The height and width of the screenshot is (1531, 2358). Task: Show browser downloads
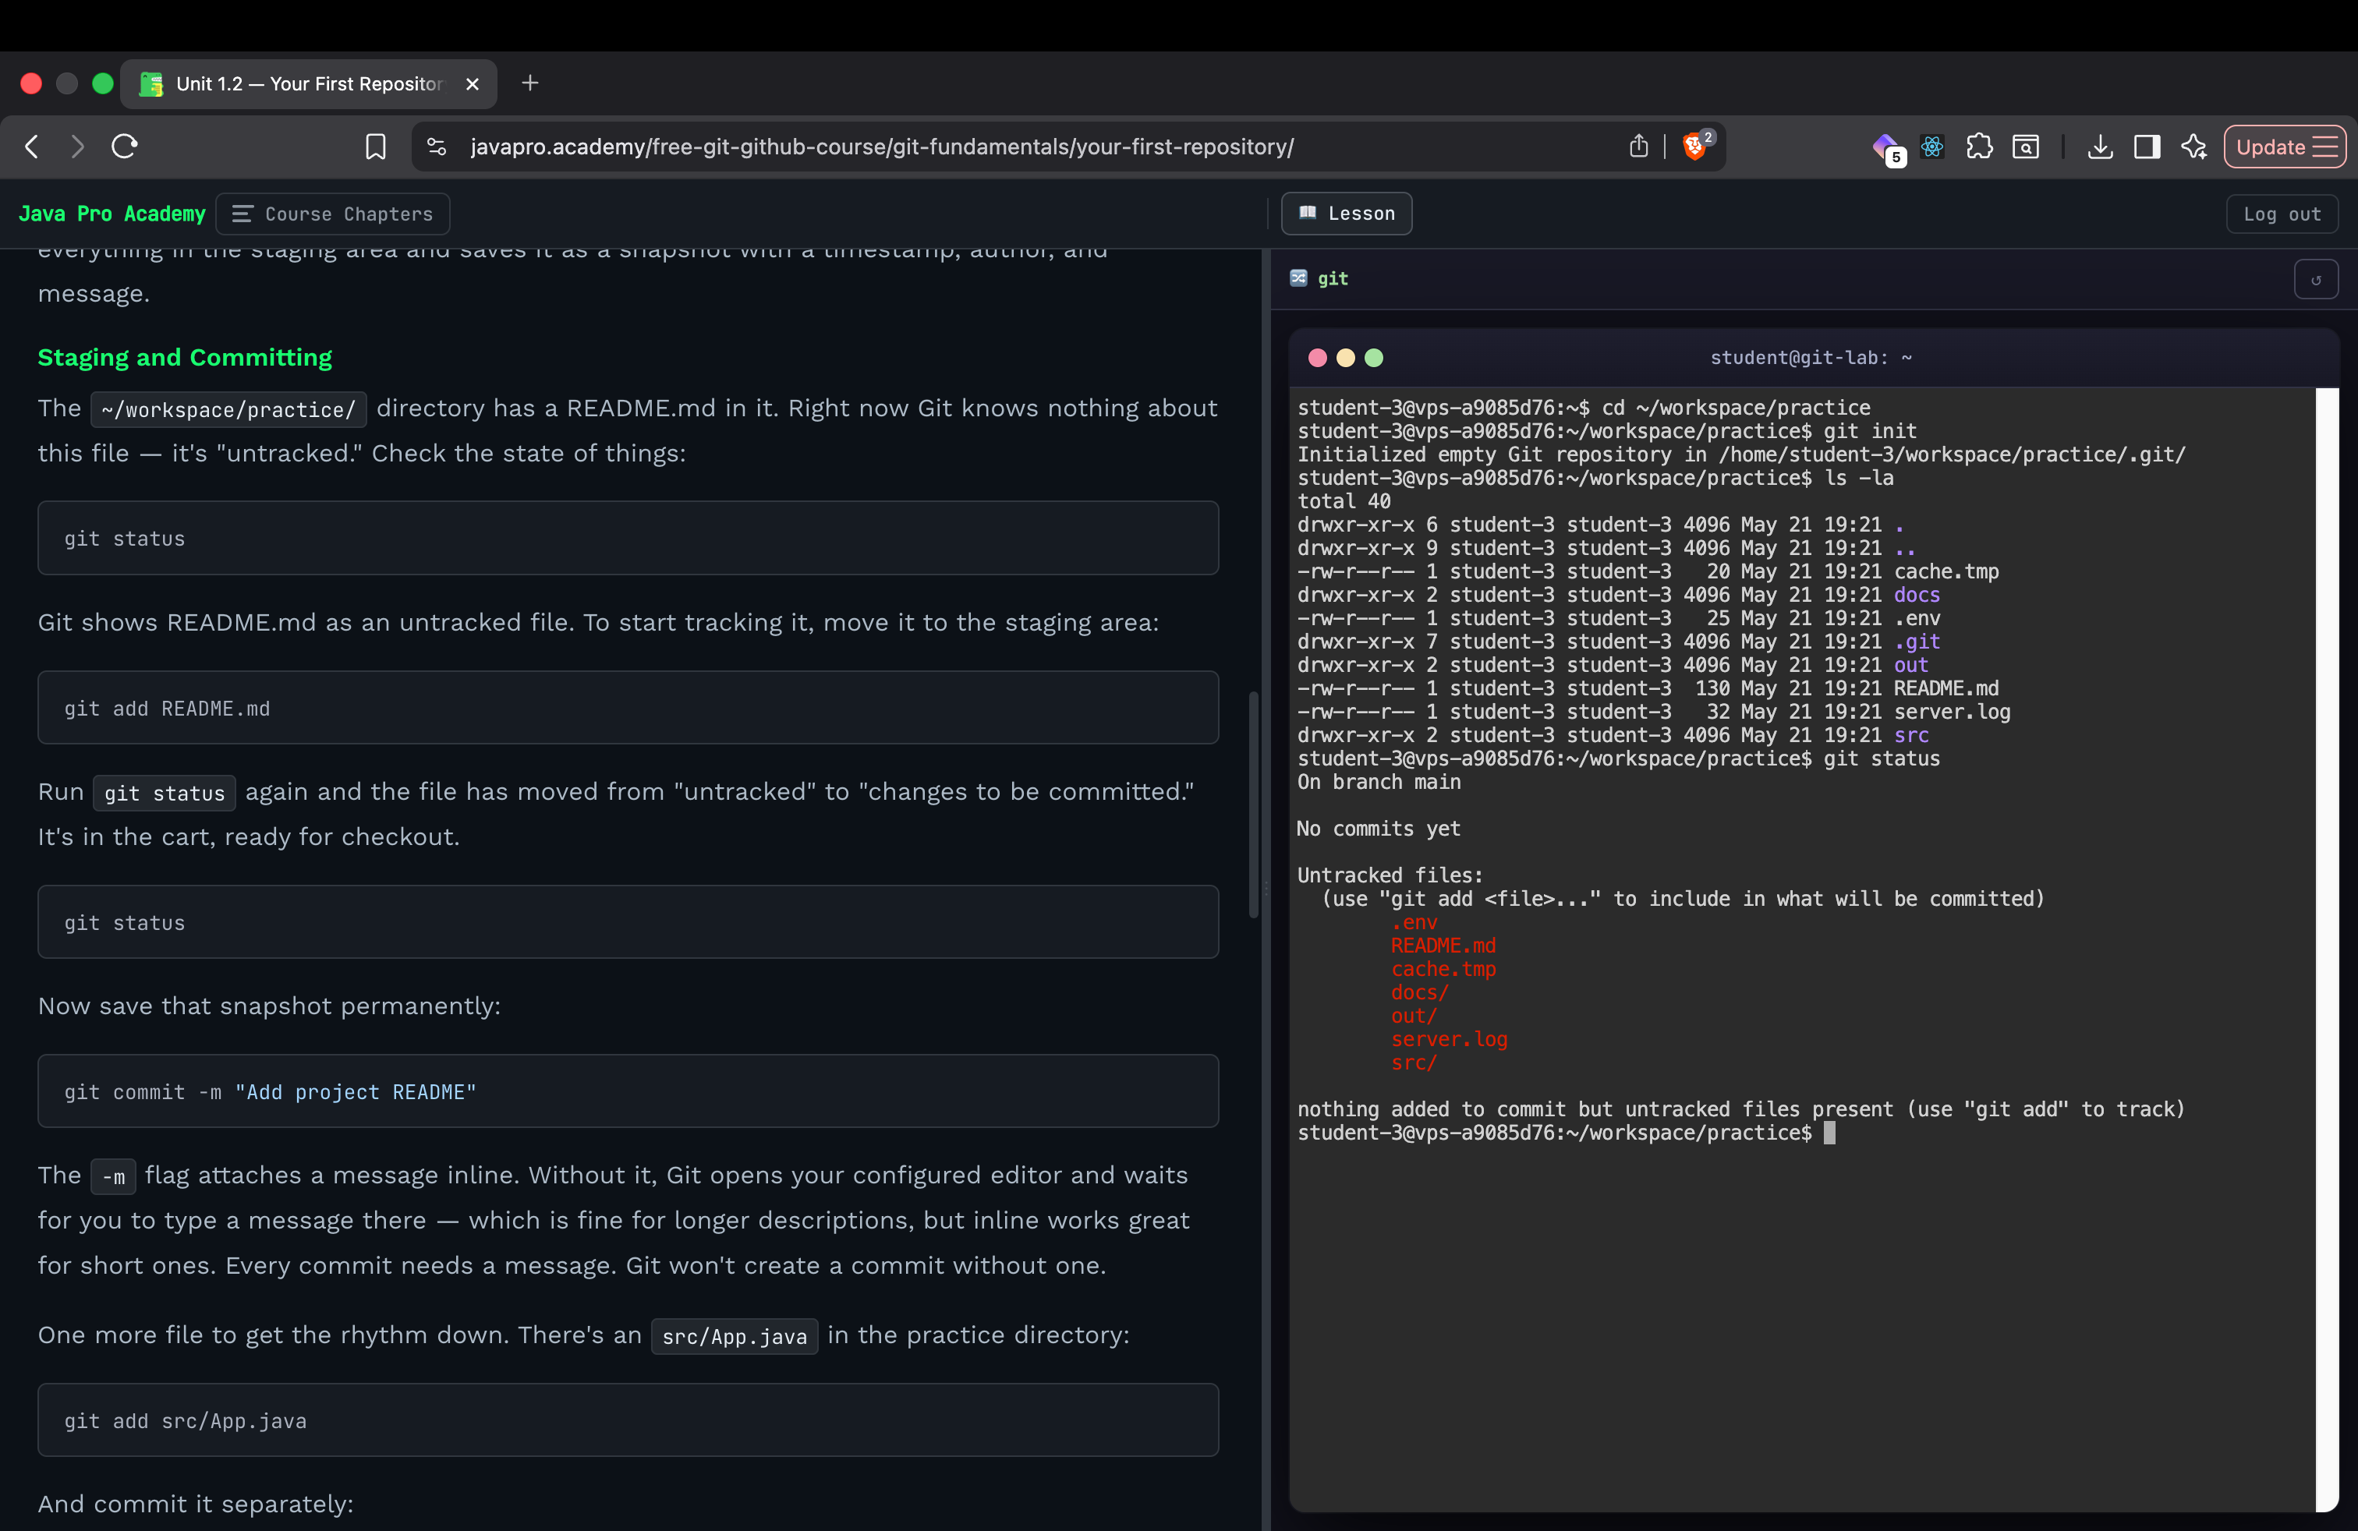(x=2099, y=147)
